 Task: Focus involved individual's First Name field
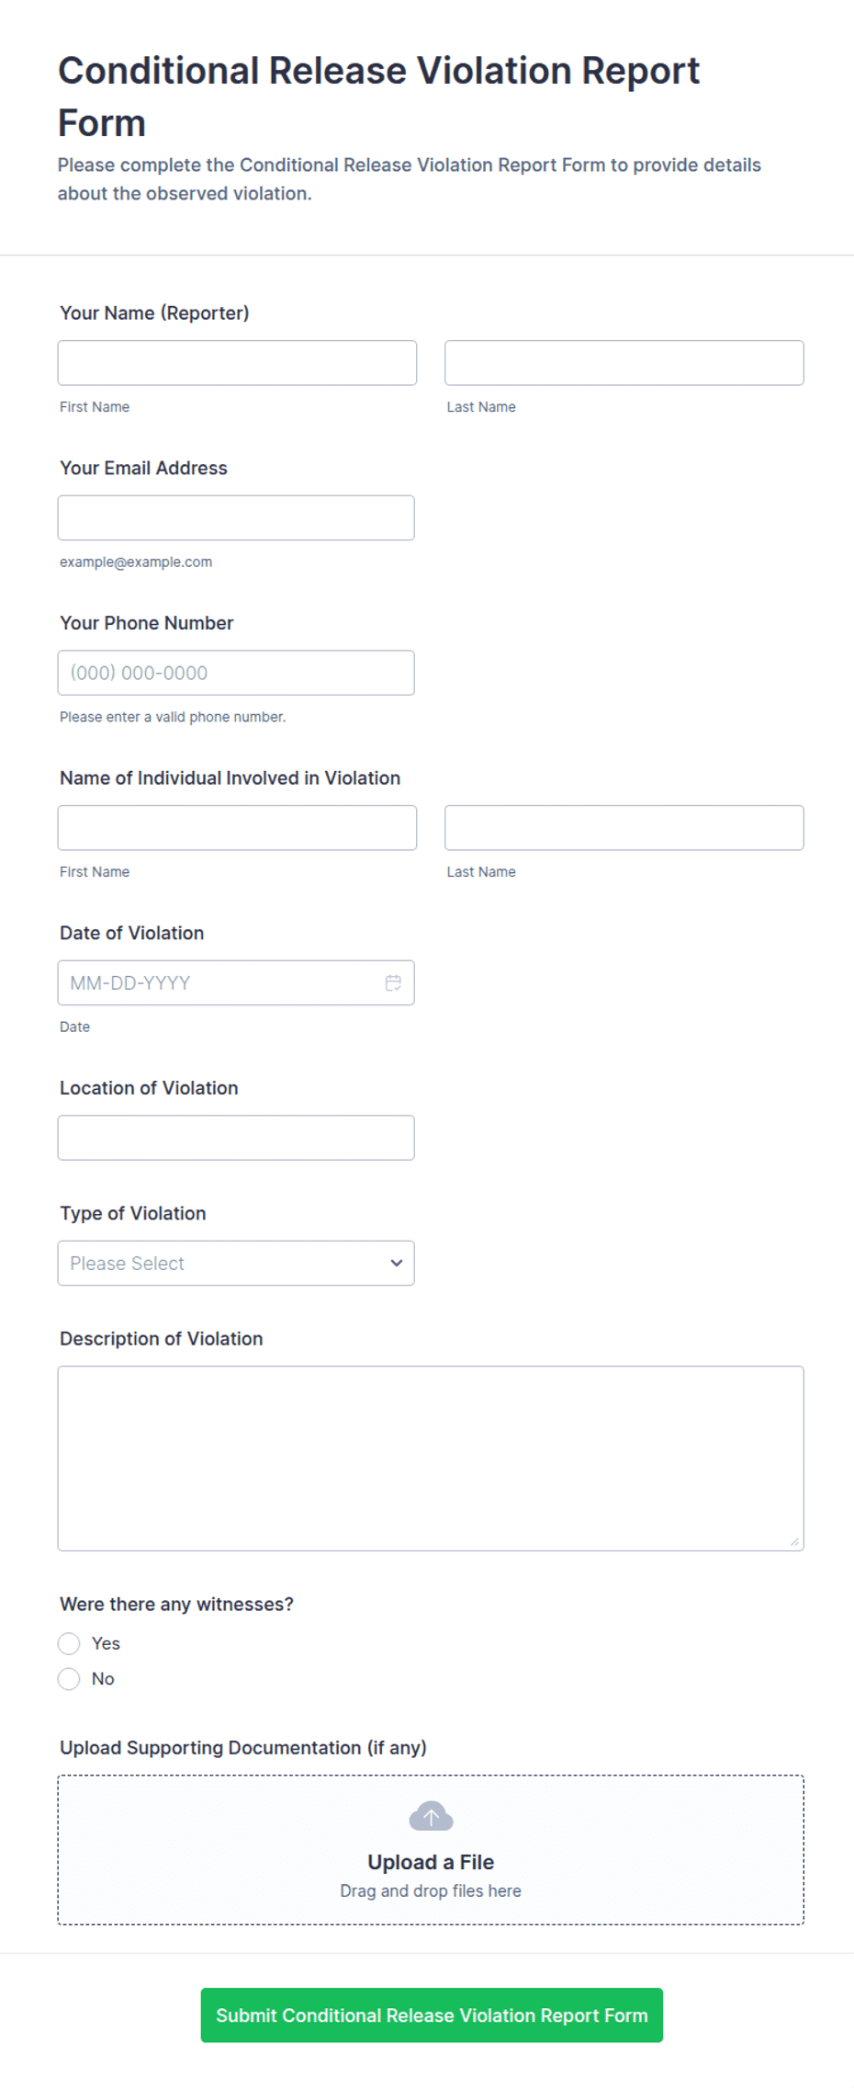[237, 828]
